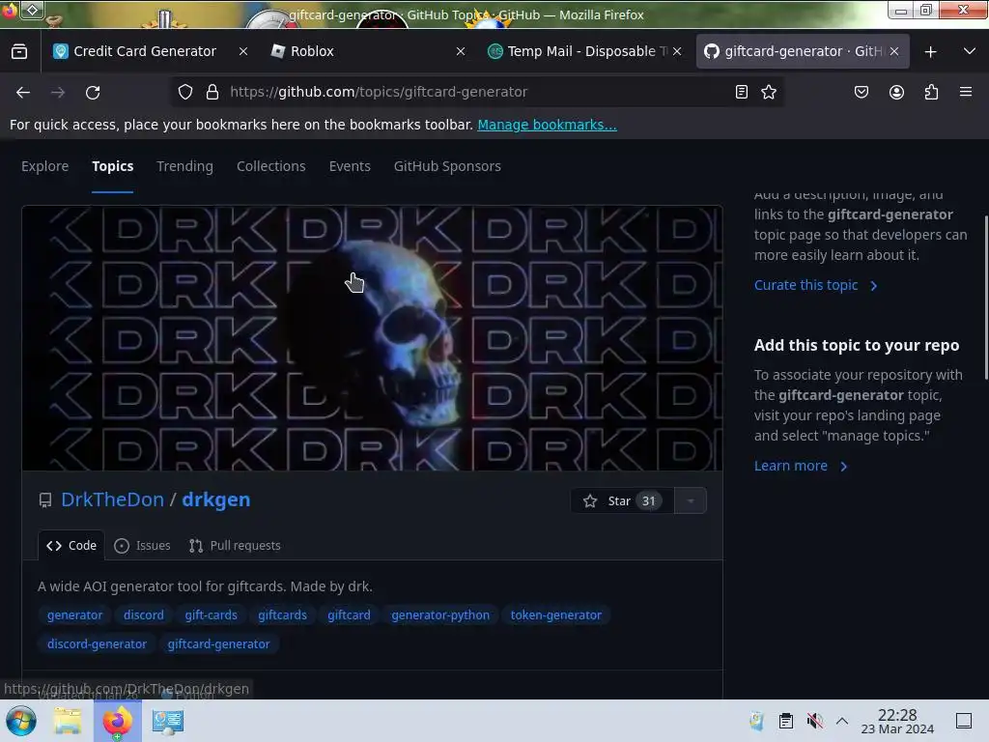Close the Credit Card Generator tab
The height and width of the screenshot is (742, 989).
point(243,52)
